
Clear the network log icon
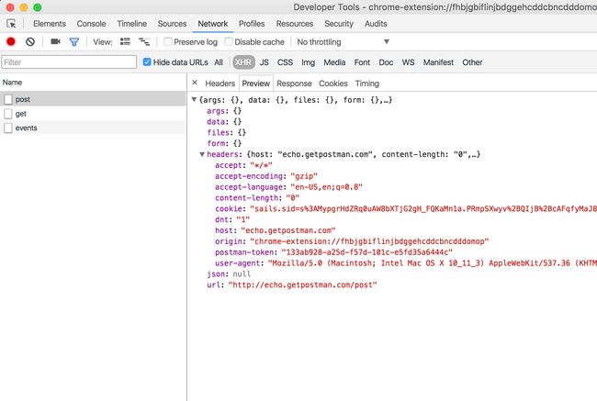(x=30, y=42)
